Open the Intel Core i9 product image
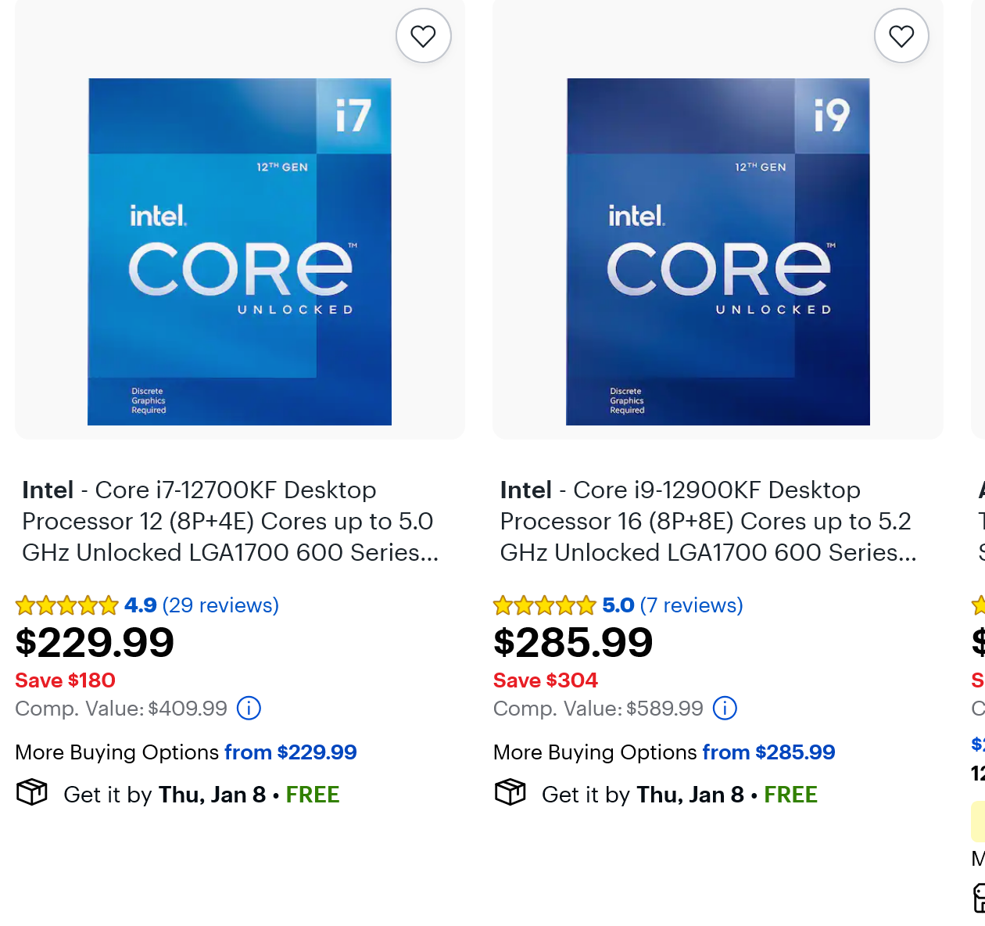 (x=718, y=252)
